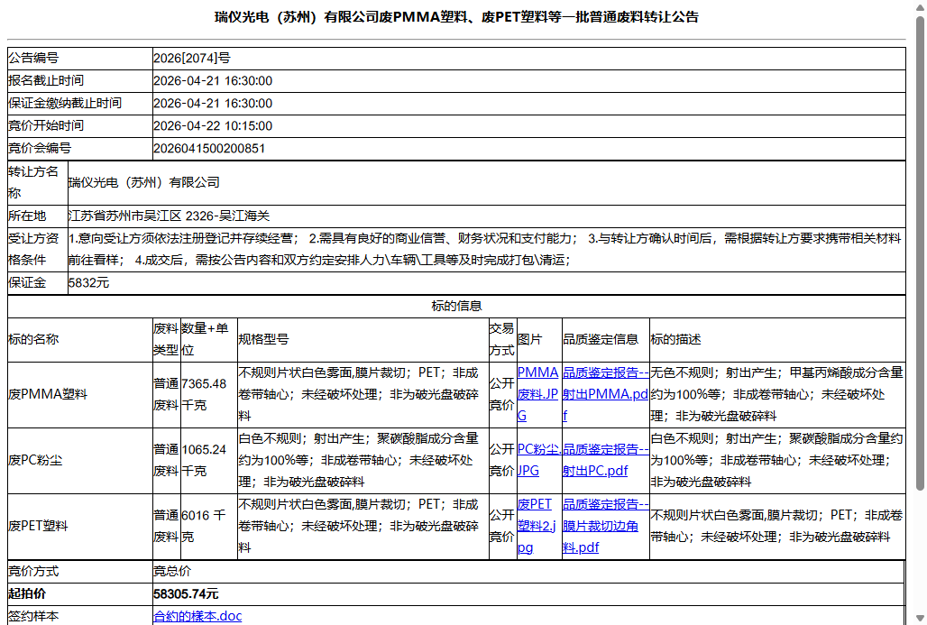This screenshot has width=927, height=625.
Task: Click the 标的描述 column header
Action: point(675,339)
